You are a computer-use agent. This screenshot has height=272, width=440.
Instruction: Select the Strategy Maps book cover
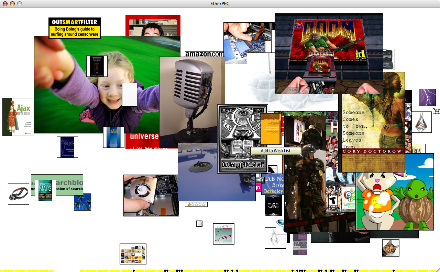coord(45,190)
